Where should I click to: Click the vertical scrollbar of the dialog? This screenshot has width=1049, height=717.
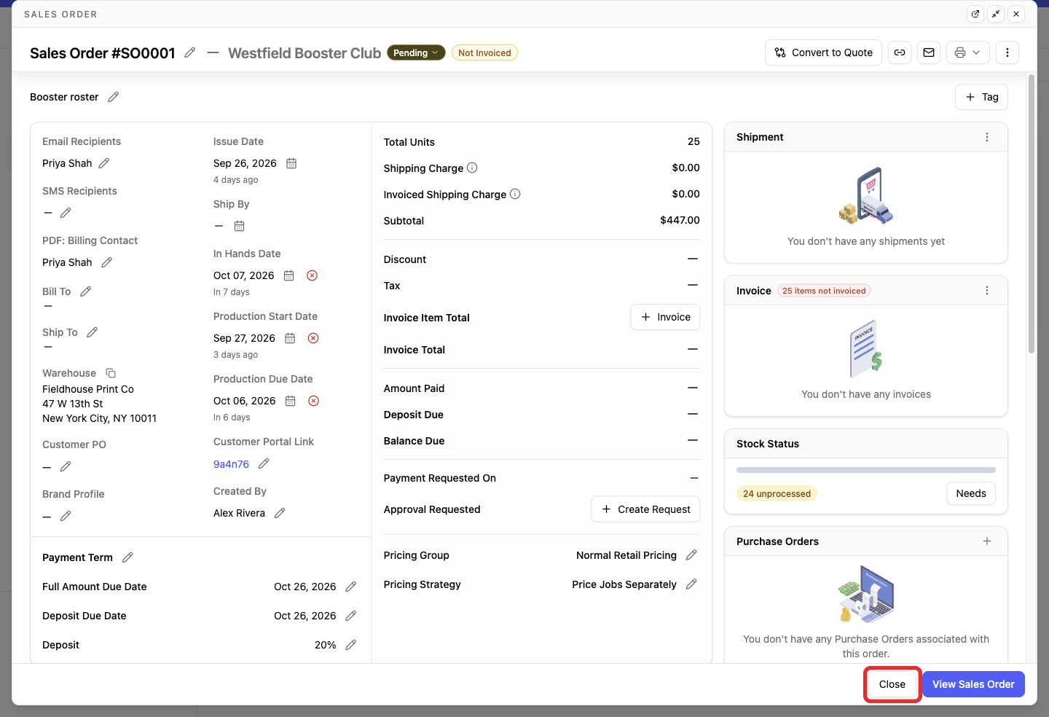tap(1032, 213)
